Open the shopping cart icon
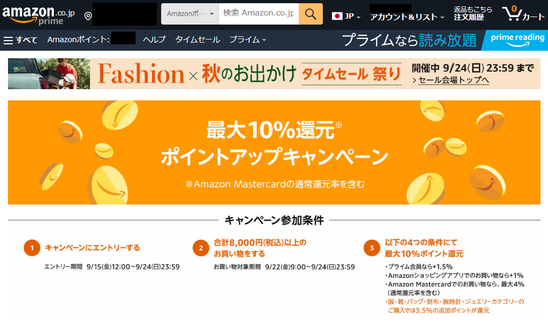The height and width of the screenshot is (322, 548). point(523,14)
